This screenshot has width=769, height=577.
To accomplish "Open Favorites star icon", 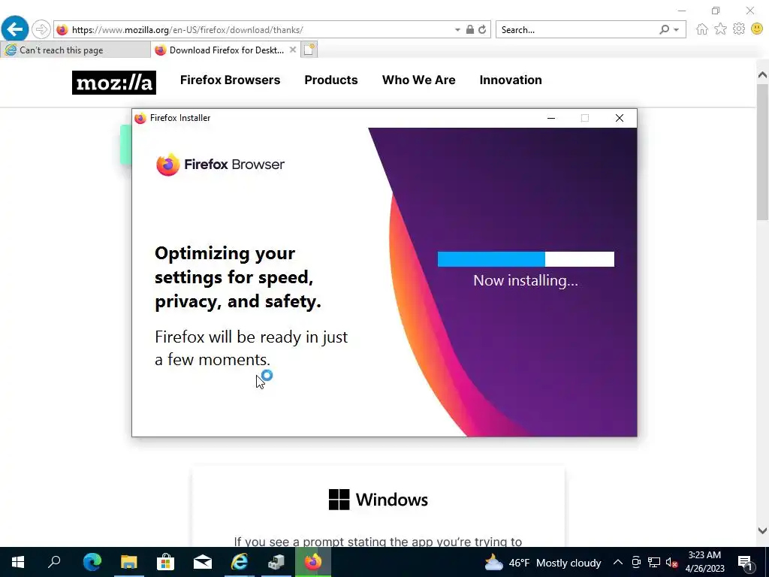I will (x=720, y=29).
